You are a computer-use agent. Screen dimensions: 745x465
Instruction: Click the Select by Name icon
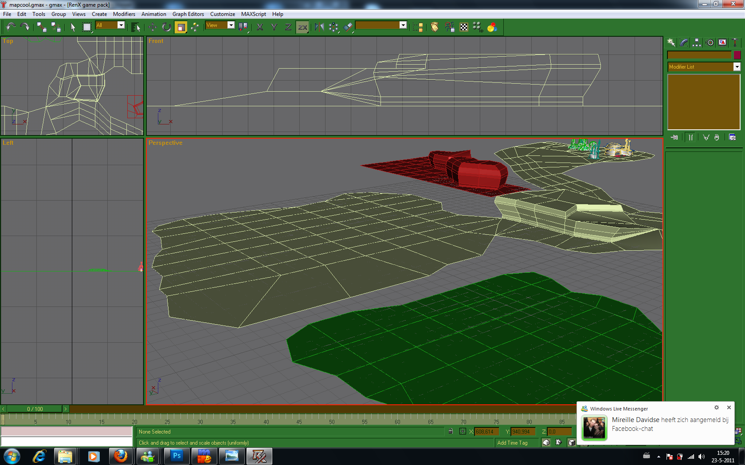click(x=136, y=27)
